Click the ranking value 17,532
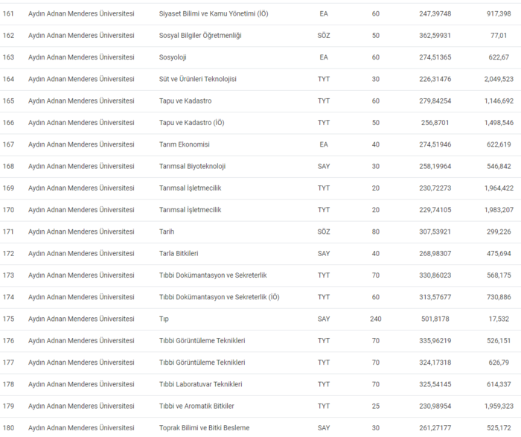Screen dimensions: 521x437 (x=499, y=319)
